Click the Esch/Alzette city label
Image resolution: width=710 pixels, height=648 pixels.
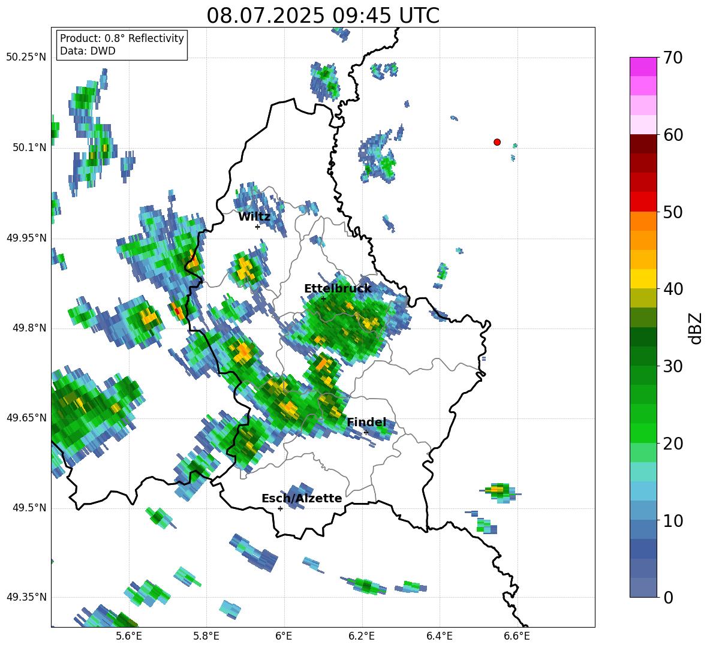pyautogui.click(x=302, y=498)
